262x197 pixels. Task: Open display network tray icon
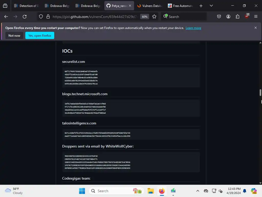click(214, 191)
